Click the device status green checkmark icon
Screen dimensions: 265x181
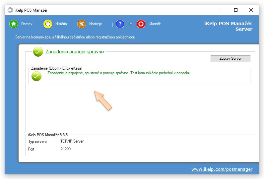36,76
